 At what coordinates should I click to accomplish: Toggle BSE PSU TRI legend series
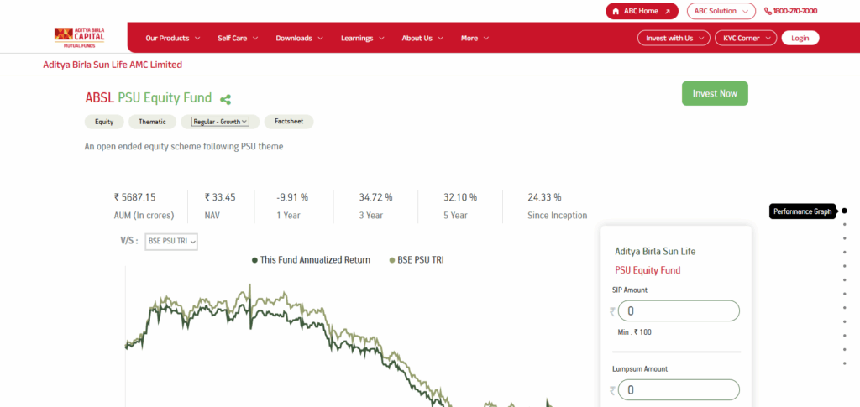(x=417, y=260)
